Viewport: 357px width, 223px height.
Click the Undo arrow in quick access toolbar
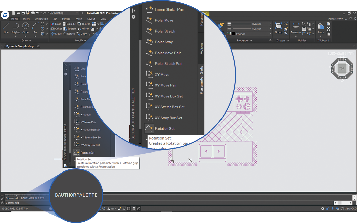pos(38,13)
